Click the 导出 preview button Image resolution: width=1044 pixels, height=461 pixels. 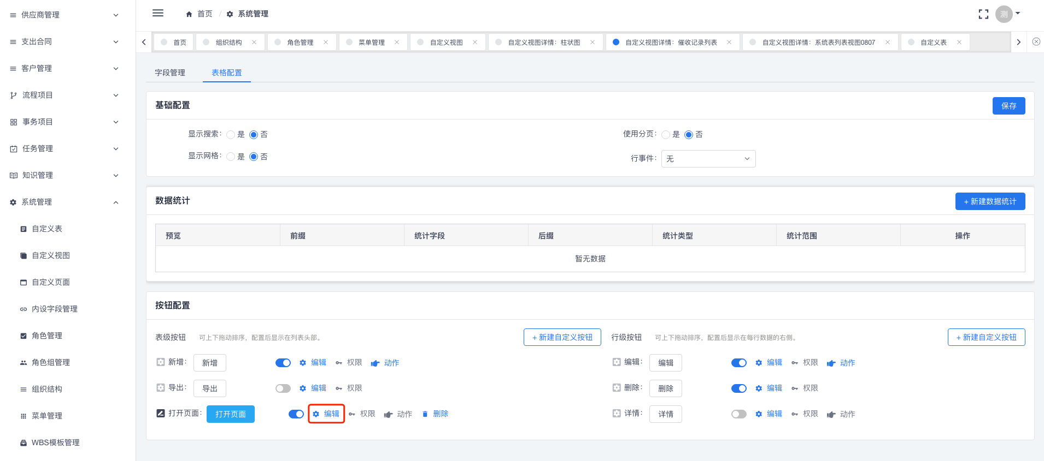point(210,388)
